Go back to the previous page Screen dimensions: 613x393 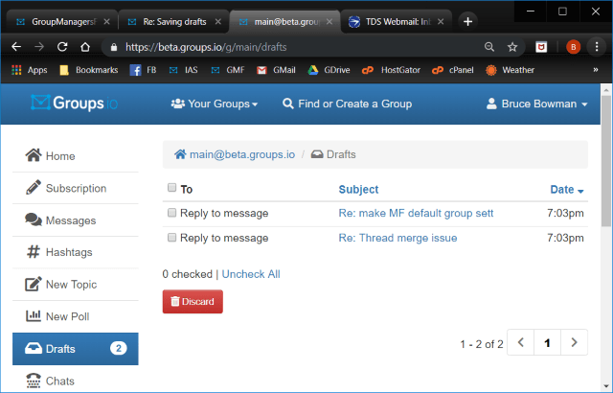point(16,47)
